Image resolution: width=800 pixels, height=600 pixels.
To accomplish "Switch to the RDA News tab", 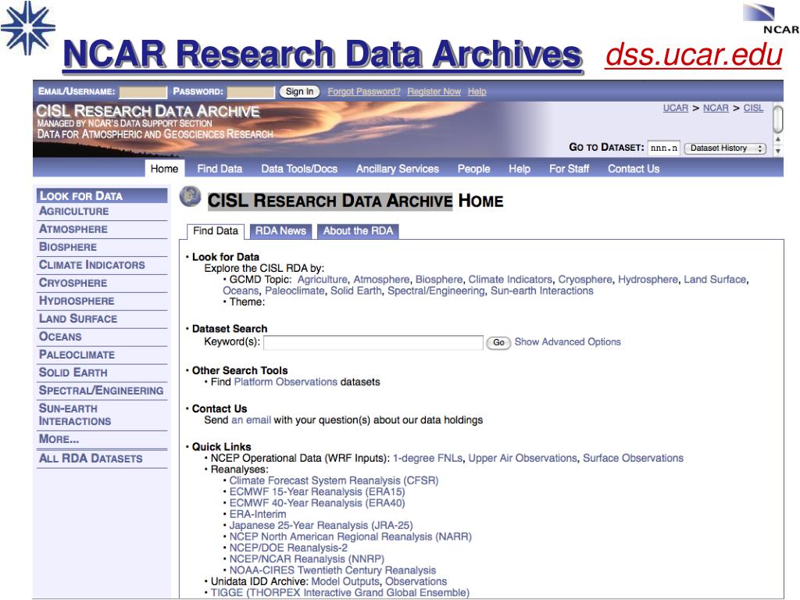I will tap(280, 231).
